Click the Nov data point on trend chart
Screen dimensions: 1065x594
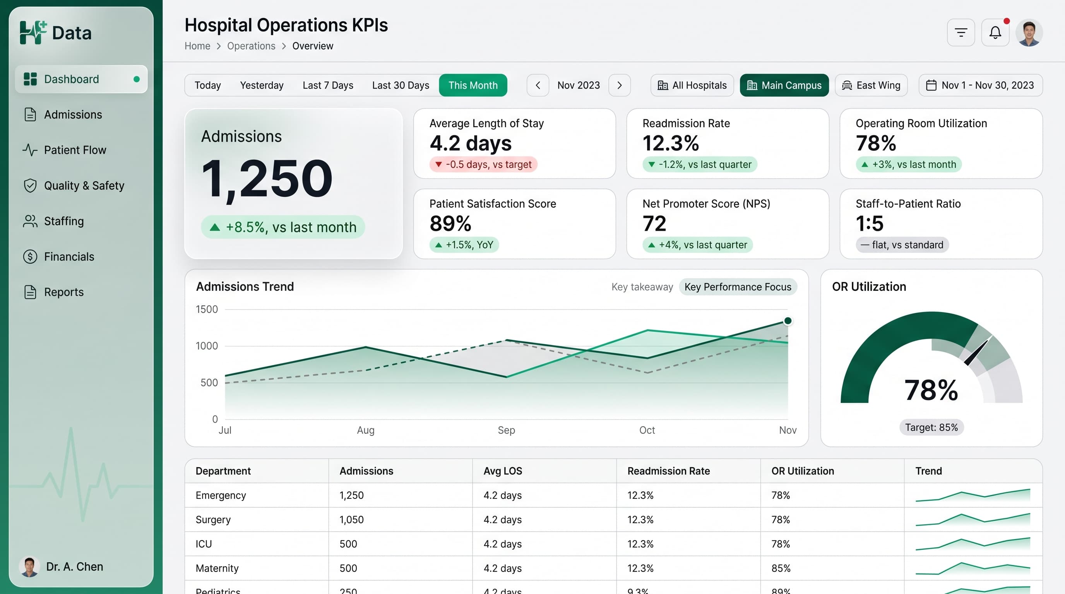[x=788, y=321]
